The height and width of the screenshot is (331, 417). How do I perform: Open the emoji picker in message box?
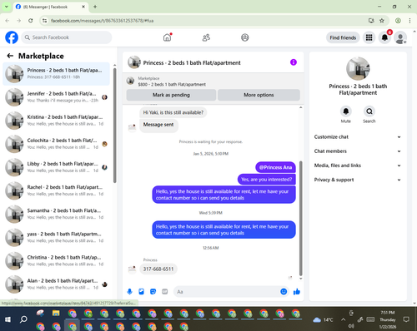284,292
